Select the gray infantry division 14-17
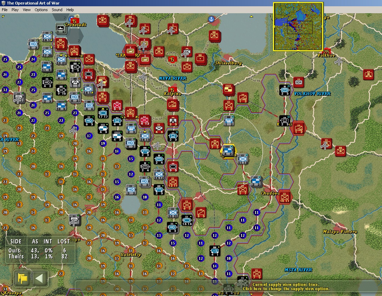Viewport: 382px width, 296px height. tap(159, 174)
